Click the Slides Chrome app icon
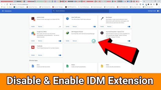 tap(102, 66)
